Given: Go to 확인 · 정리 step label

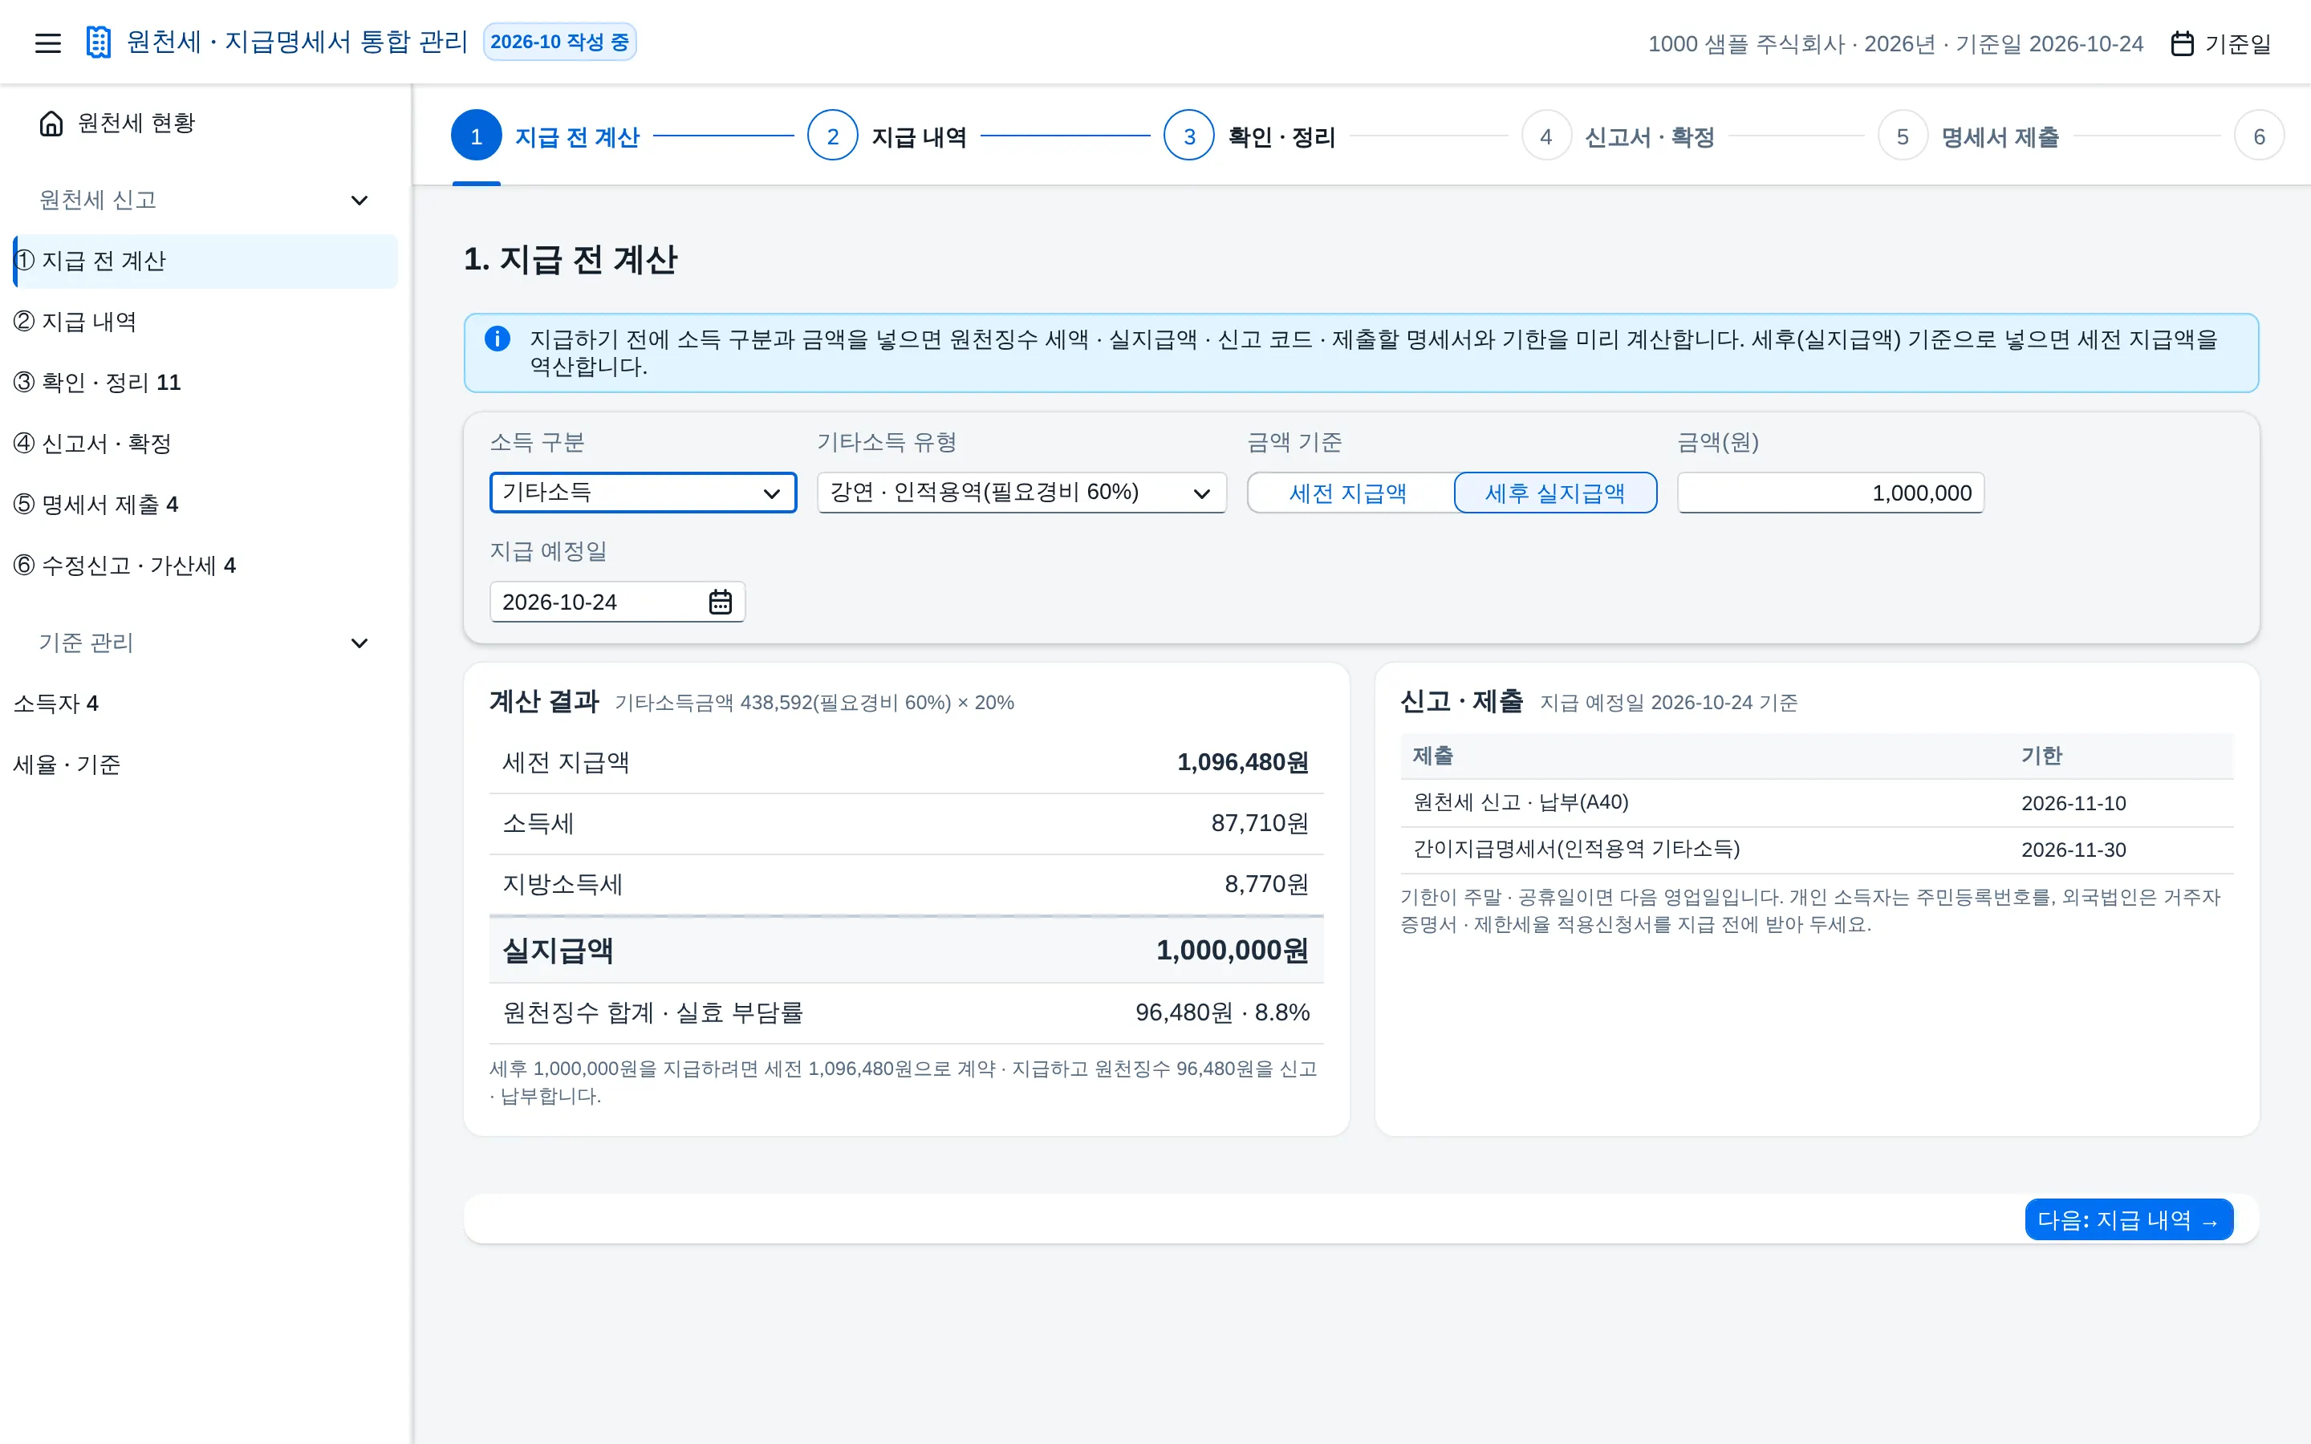Looking at the screenshot, I should coord(1281,137).
